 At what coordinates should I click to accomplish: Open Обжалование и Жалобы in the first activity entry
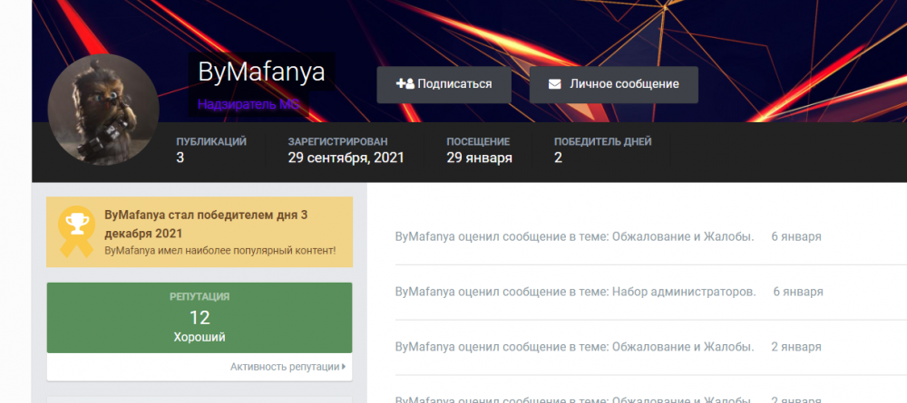683,236
